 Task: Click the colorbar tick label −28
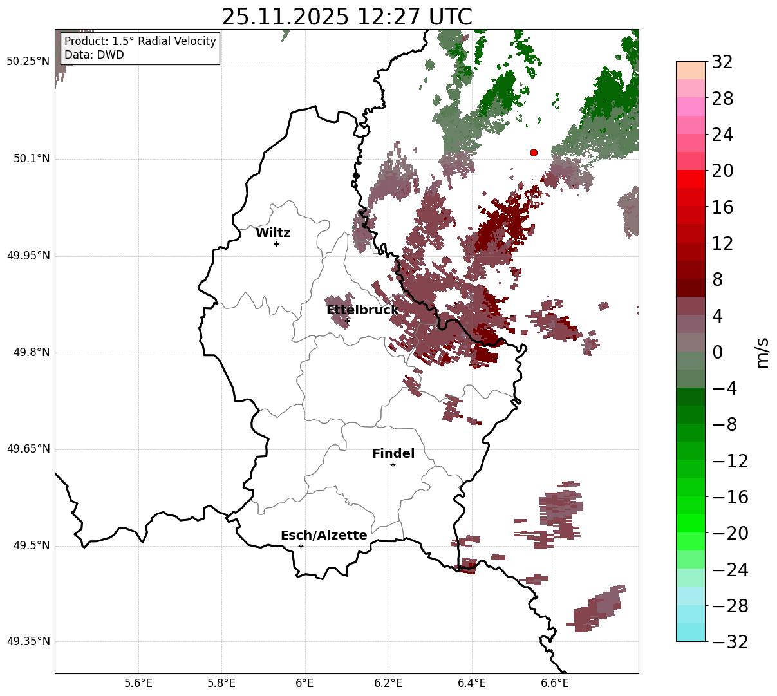pyautogui.click(x=730, y=606)
